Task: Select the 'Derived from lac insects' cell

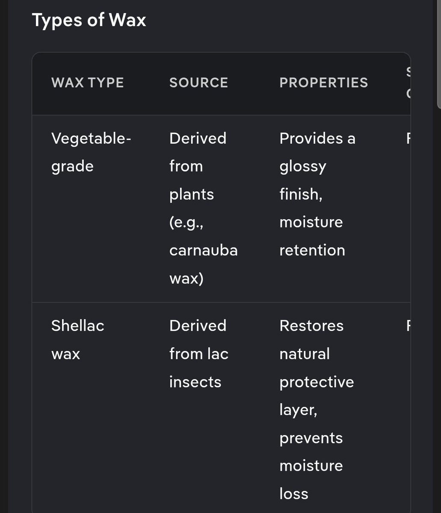Action: coord(198,354)
